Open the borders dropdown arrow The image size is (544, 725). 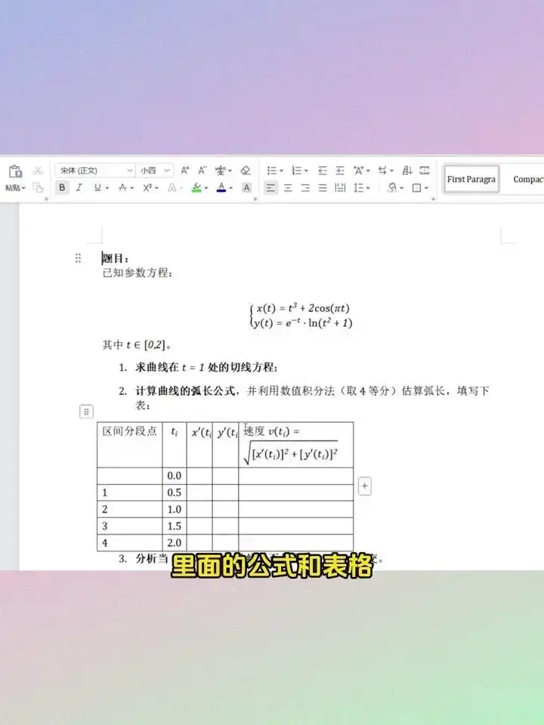point(426,188)
